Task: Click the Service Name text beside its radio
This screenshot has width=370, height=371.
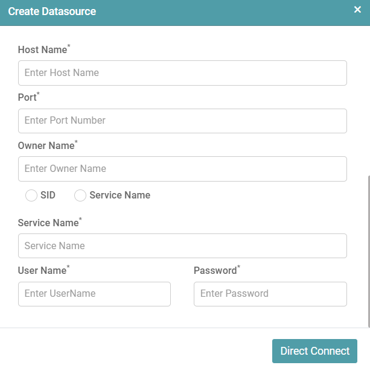Action: (120, 195)
